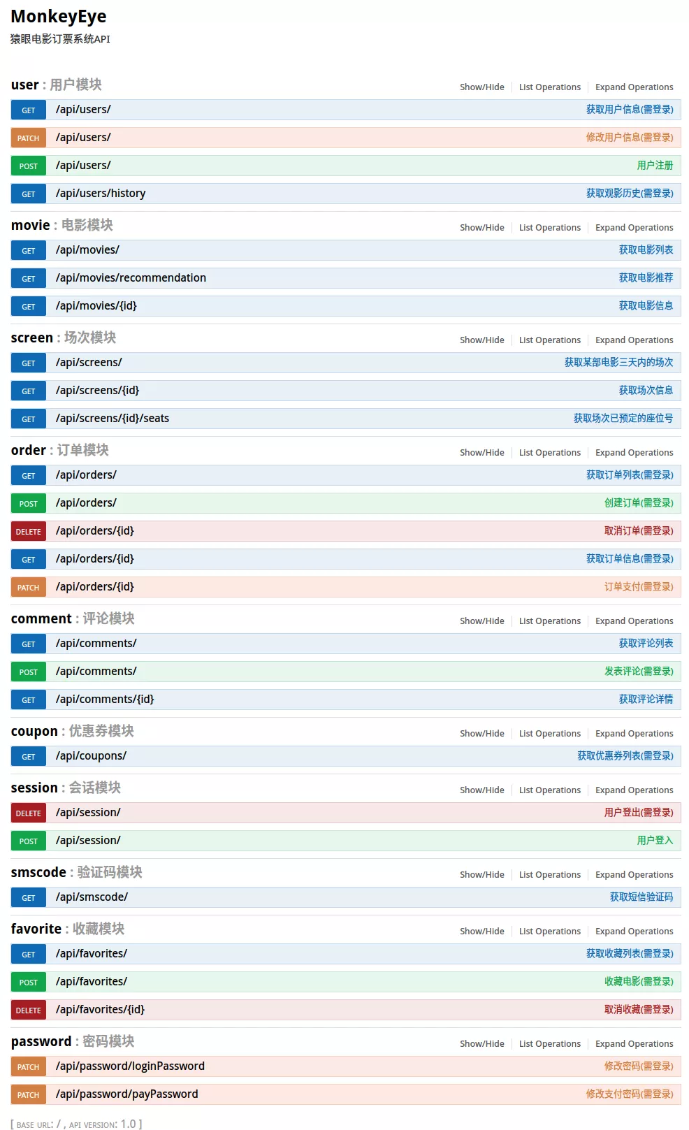Screen dimensions: 689x1130
Task: Click the DELETE badge for /api/favorites/{id}
Action: pos(29,1011)
